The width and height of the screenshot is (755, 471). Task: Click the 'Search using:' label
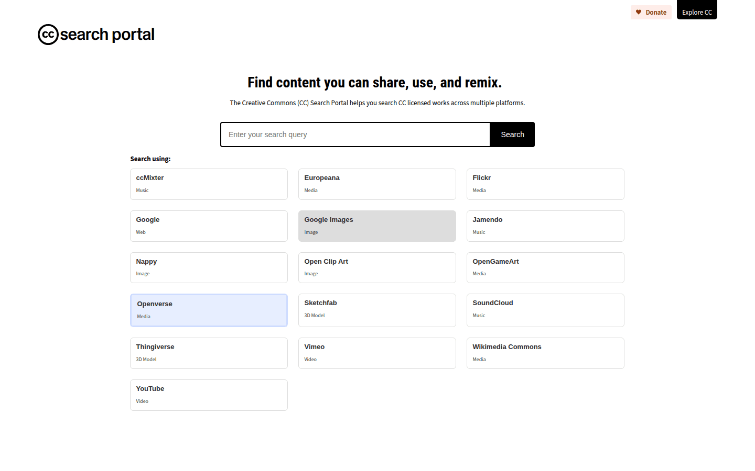tap(150, 159)
